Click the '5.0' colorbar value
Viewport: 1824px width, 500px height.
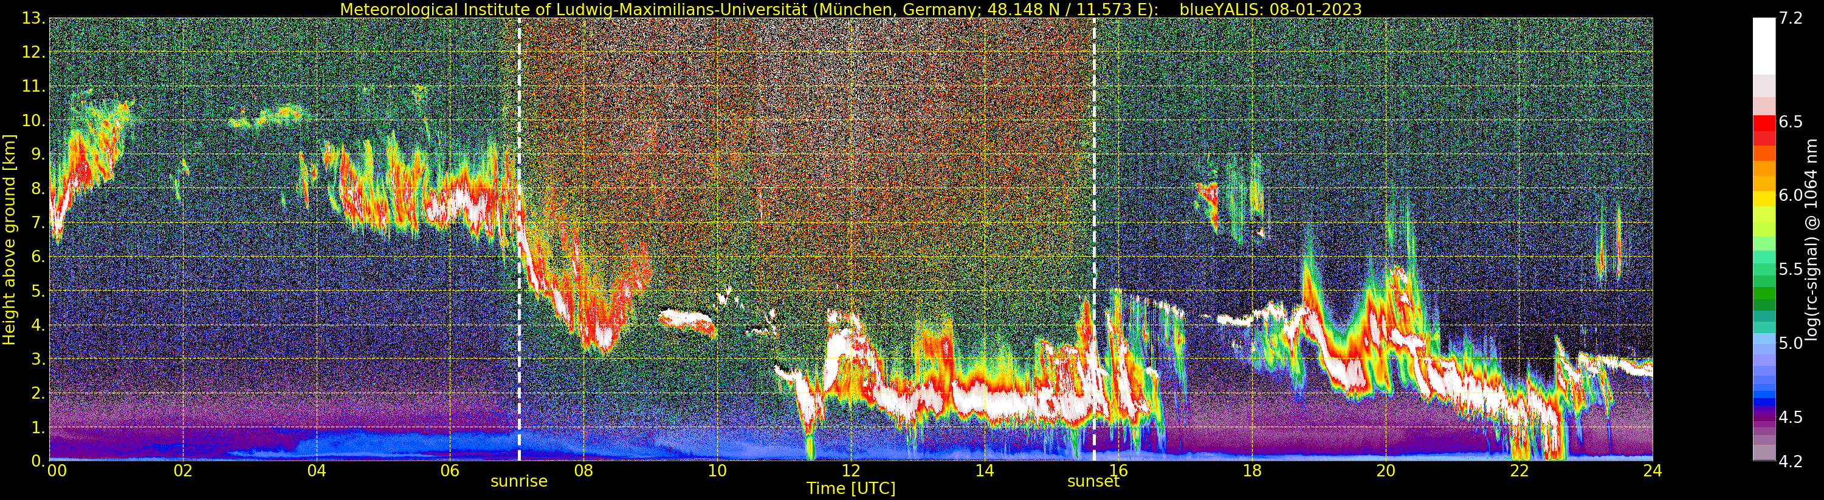(x=1791, y=343)
